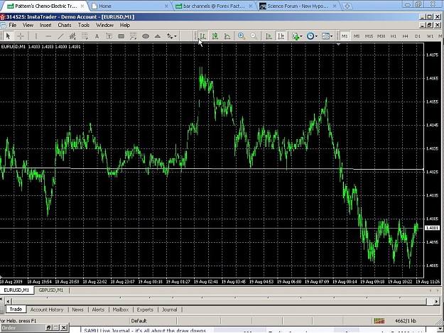The image size is (444, 333).
Task: Select M15 timeframe
Action: [369, 36]
